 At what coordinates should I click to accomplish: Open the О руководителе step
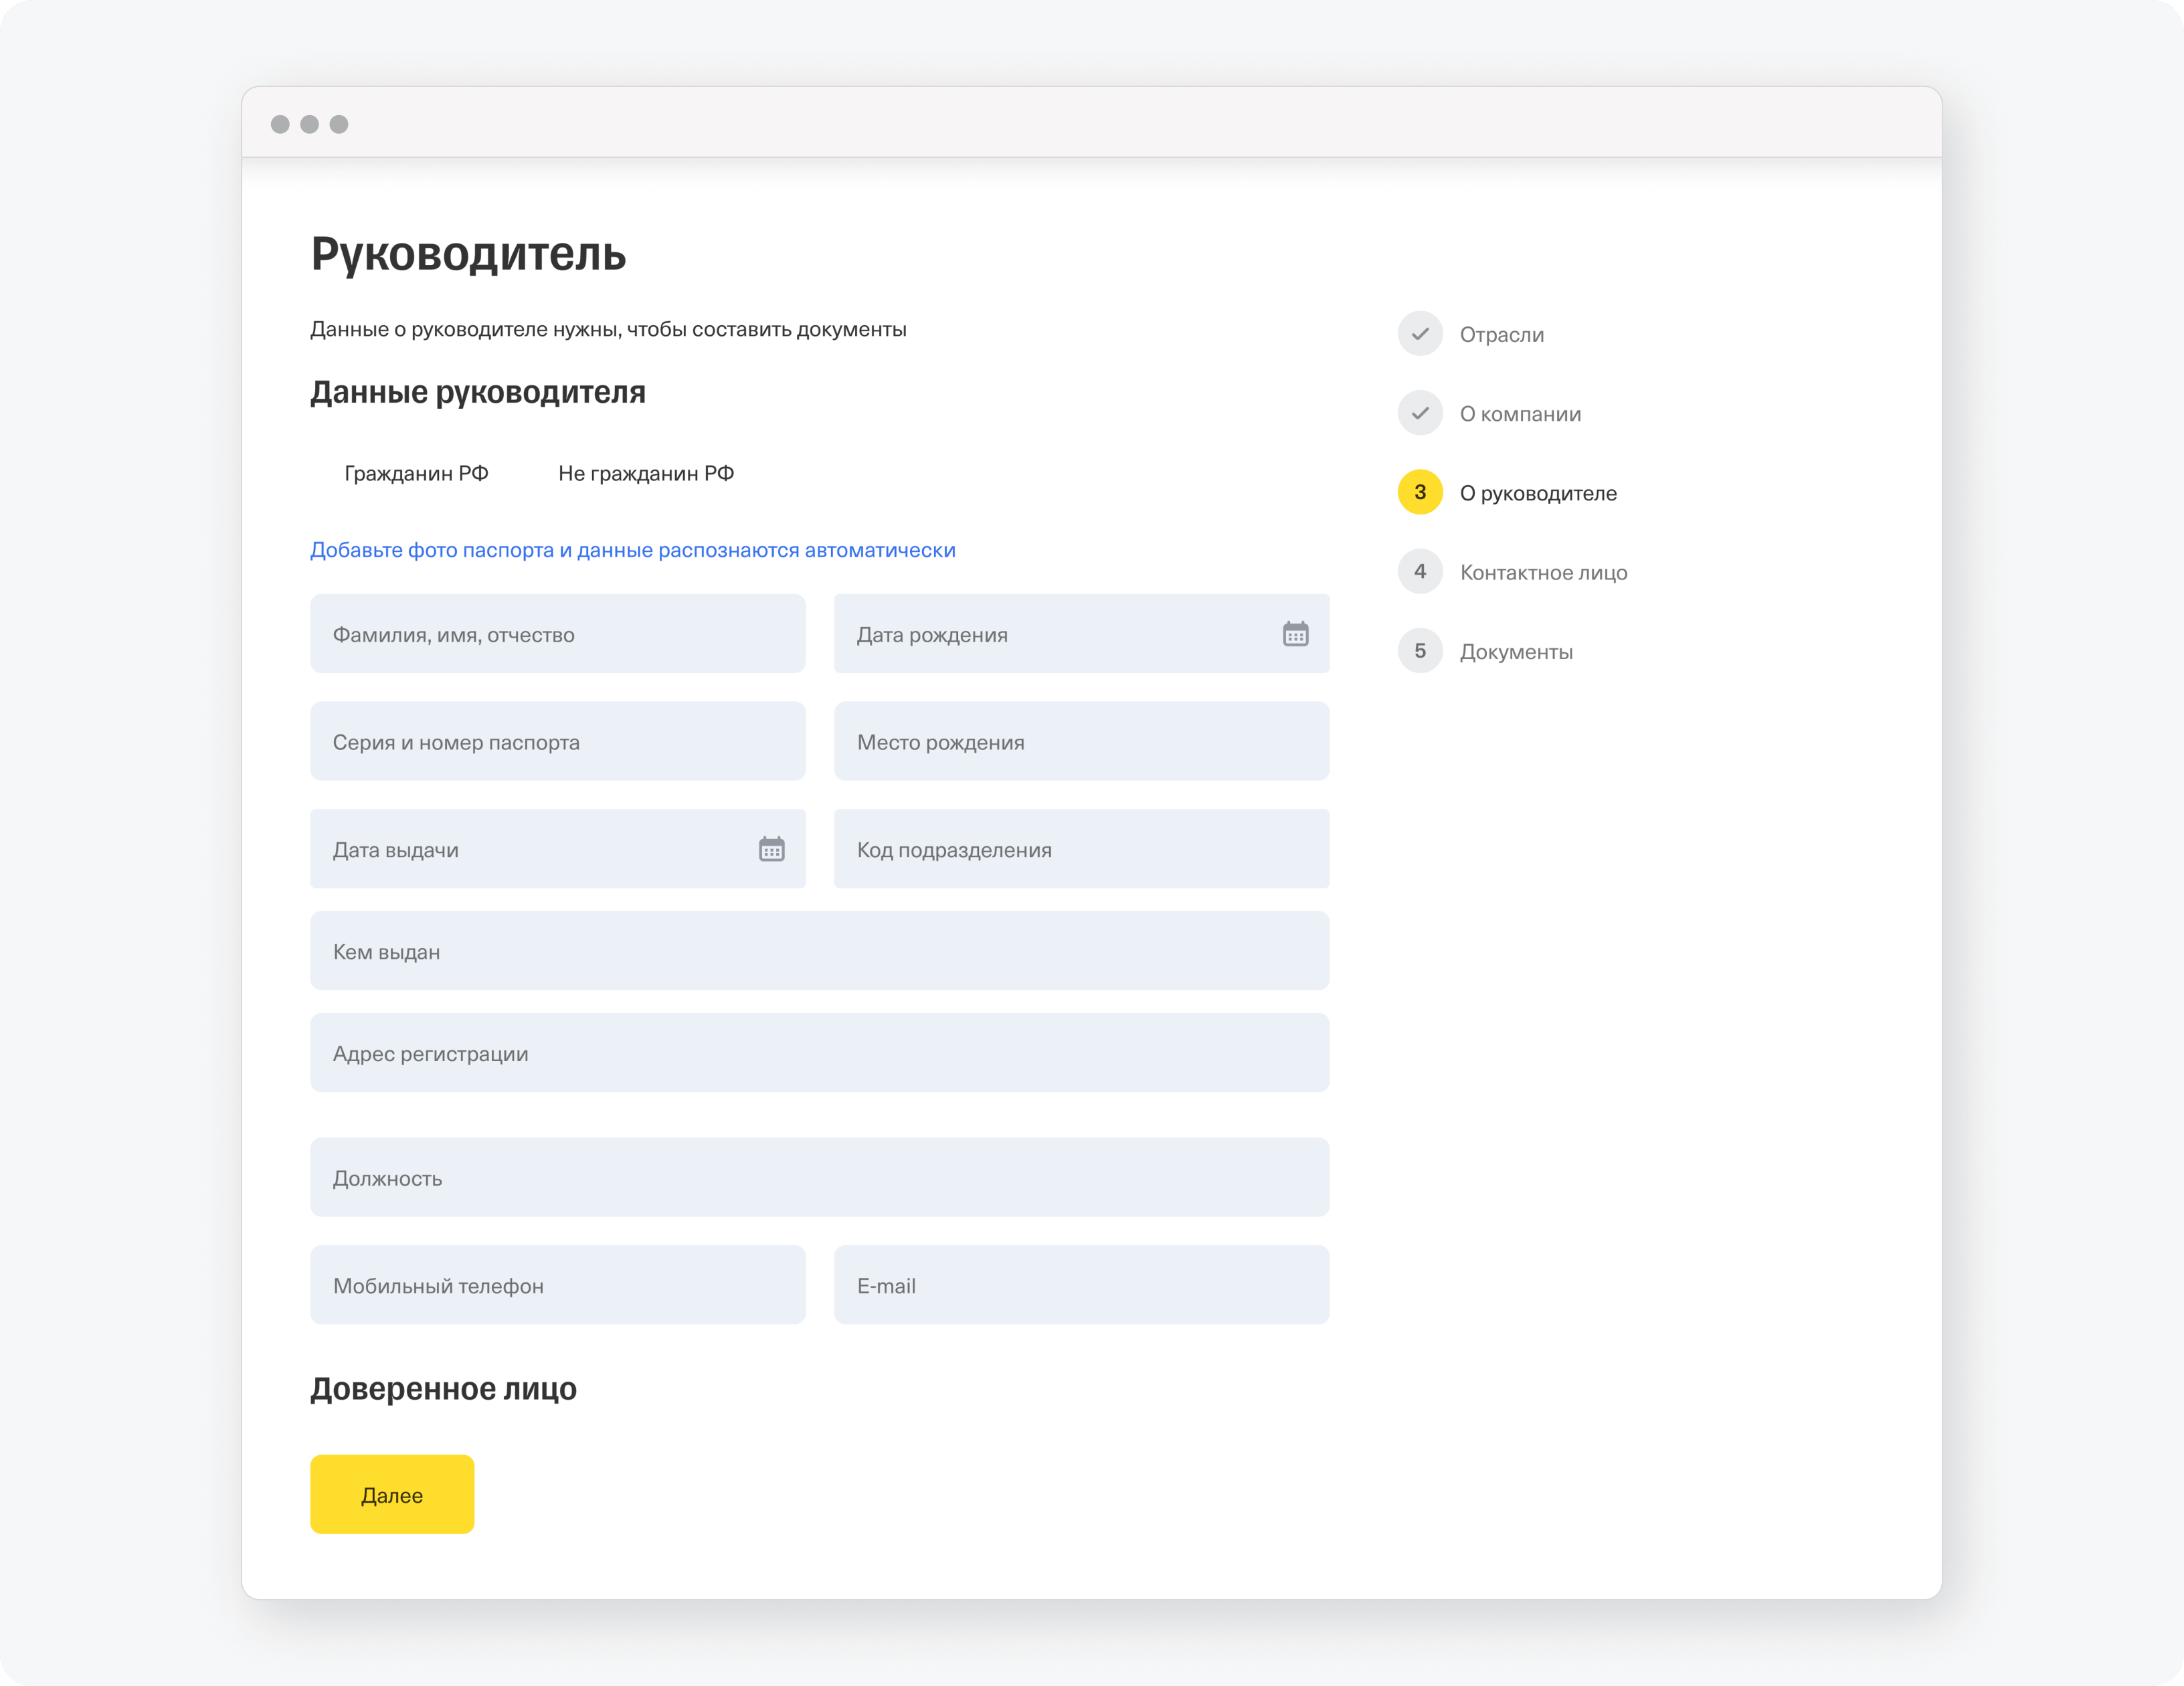click(x=1538, y=493)
